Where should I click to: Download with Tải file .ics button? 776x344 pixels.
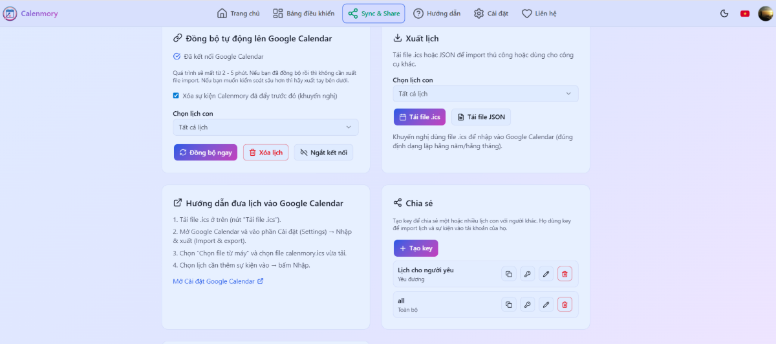420,117
